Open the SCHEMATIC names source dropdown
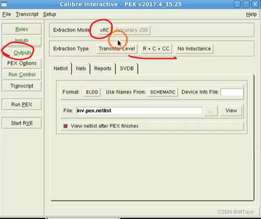Screen dimensions: 261x219 coord(163,92)
